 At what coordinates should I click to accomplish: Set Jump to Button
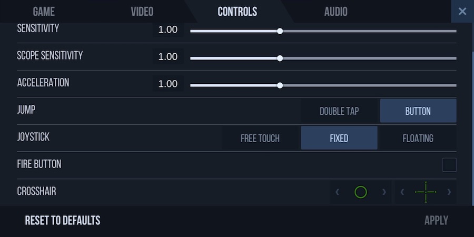(418, 111)
